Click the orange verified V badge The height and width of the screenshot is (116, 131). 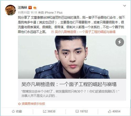click(x=30, y=8)
